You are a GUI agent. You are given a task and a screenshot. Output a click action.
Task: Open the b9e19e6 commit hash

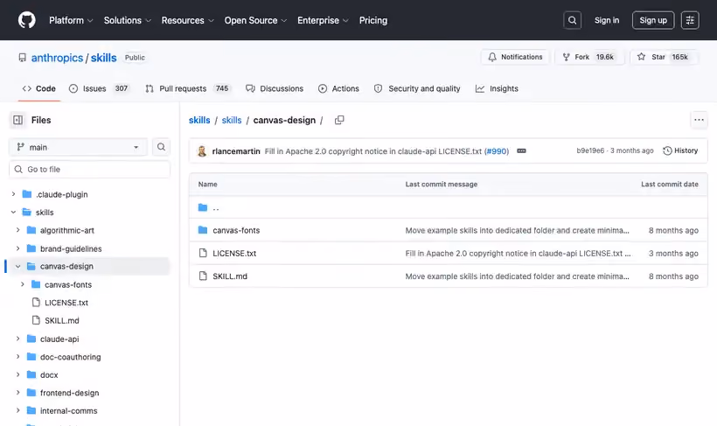coord(590,150)
